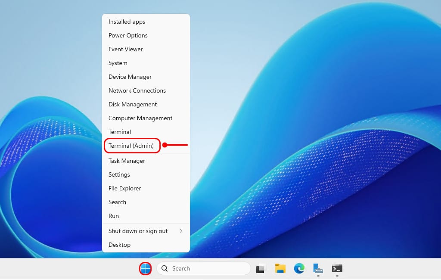Open File Explorer taskbar icon
The height and width of the screenshot is (280, 441).
(280, 269)
